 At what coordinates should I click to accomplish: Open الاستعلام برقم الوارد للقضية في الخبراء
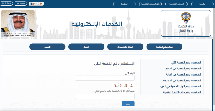tap(181, 87)
